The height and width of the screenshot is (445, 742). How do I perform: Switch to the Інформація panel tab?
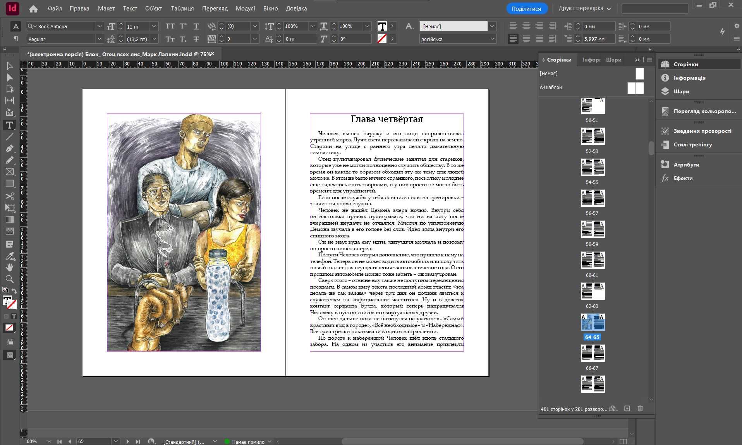tap(591, 60)
